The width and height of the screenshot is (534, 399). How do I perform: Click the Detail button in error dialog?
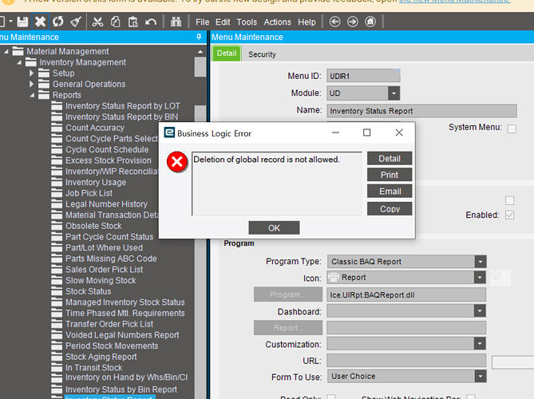click(390, 158)
